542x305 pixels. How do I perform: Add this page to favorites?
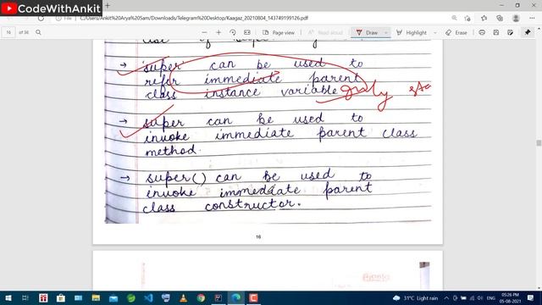[x=467, y=18]
